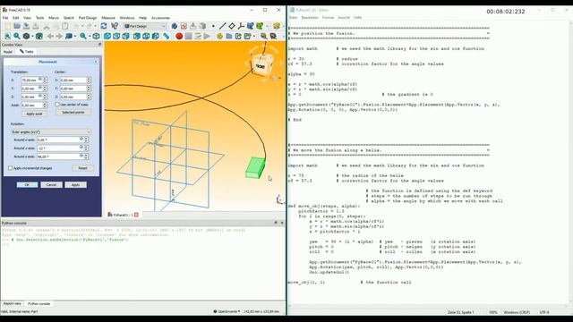This screenshot has width=573, height=322.
Task: Switch to the front view cube icon
Action: pyautogui.click(x=107, y=36)
